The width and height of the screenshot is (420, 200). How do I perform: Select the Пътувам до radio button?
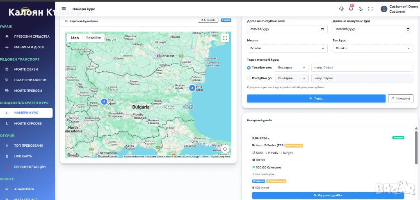[x=249, y=78]
